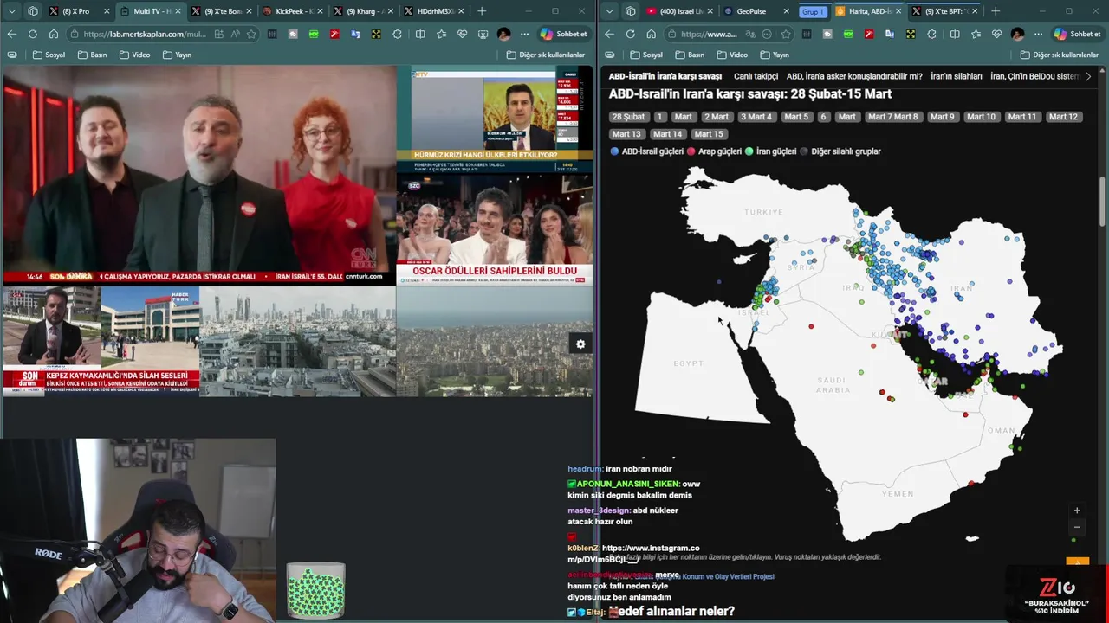Open right browser settings three-dot menu

(1038, 34)
